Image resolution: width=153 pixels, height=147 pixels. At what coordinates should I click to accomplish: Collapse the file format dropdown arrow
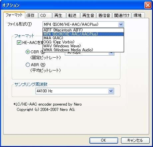pos(121,24)
